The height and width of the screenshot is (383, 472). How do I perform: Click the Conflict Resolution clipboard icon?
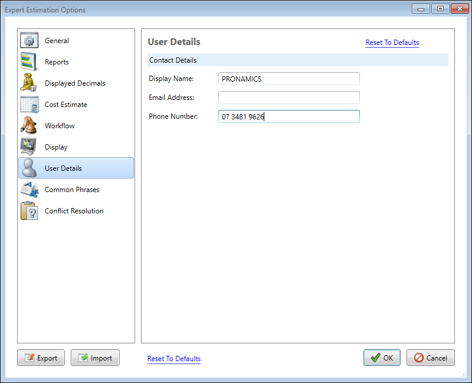[x=29, y=211]
